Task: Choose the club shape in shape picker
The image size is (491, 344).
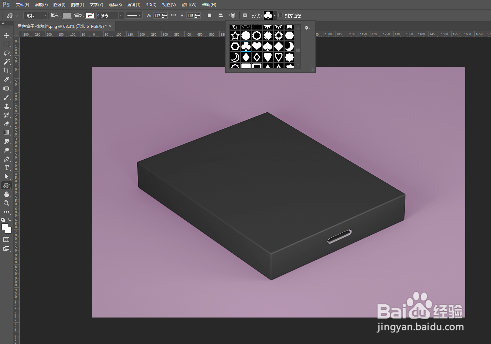Action: click(x=246, y=46)
